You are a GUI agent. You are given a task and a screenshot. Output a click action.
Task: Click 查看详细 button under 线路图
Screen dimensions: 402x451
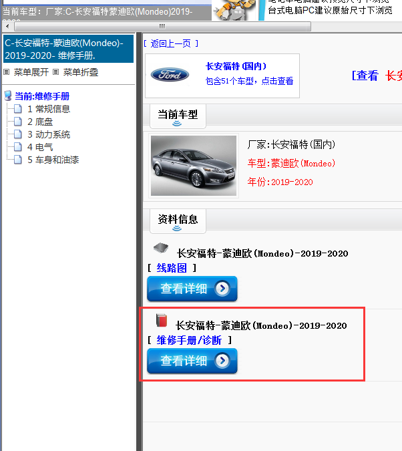tap(192, 289)
